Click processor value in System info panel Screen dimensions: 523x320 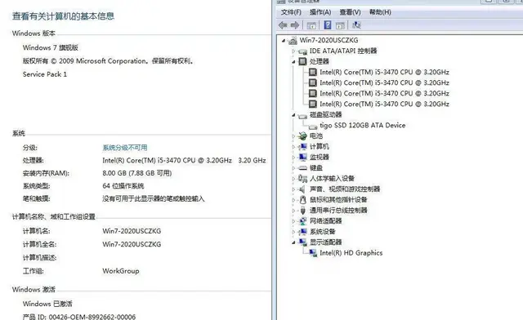184,160
